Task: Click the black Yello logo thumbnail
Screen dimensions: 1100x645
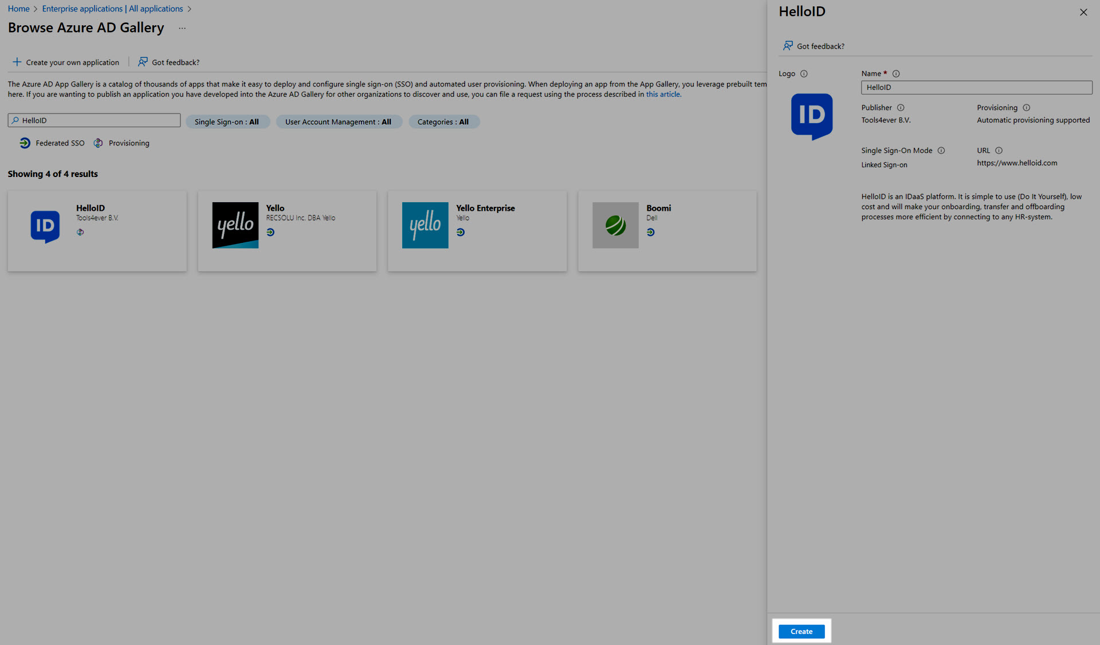Action: (x=235, y=225)
